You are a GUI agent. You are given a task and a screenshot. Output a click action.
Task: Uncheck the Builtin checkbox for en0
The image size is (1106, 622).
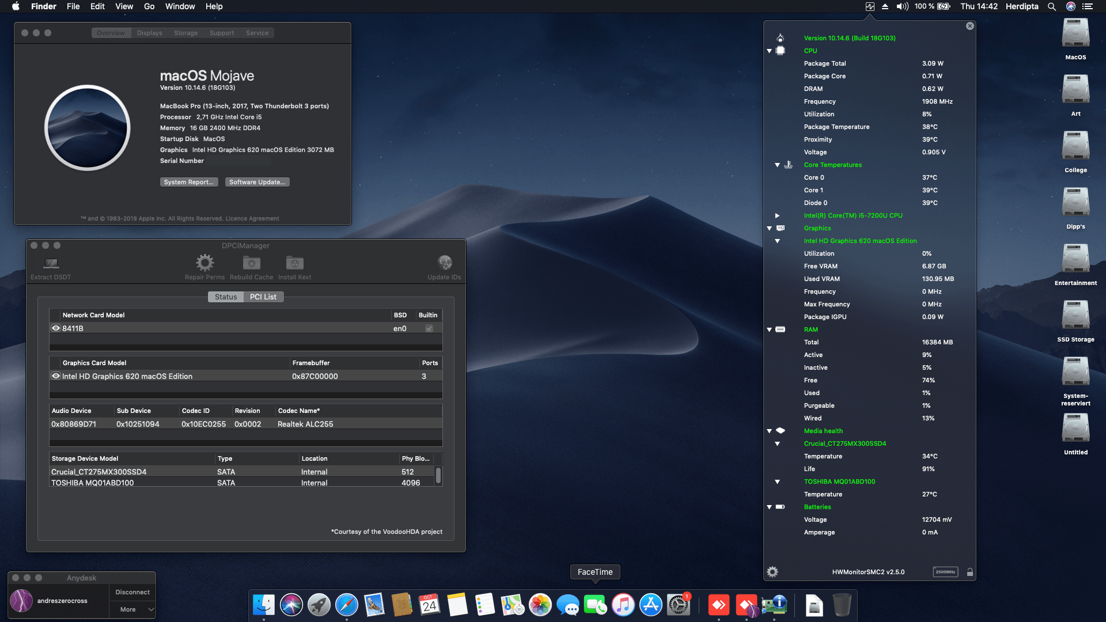(429, 328)
